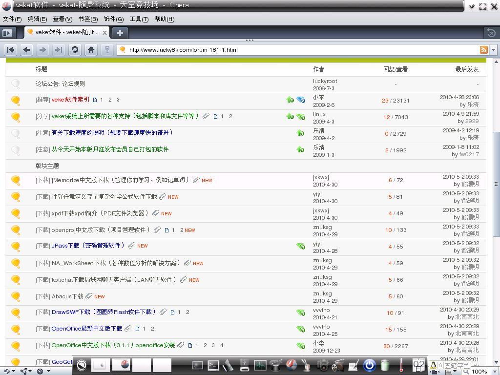Image resolution: width=500 pixels, height=375 pixels.
Task: Go back to previous page
Action: pyautogui.click(x=27, y=50)
